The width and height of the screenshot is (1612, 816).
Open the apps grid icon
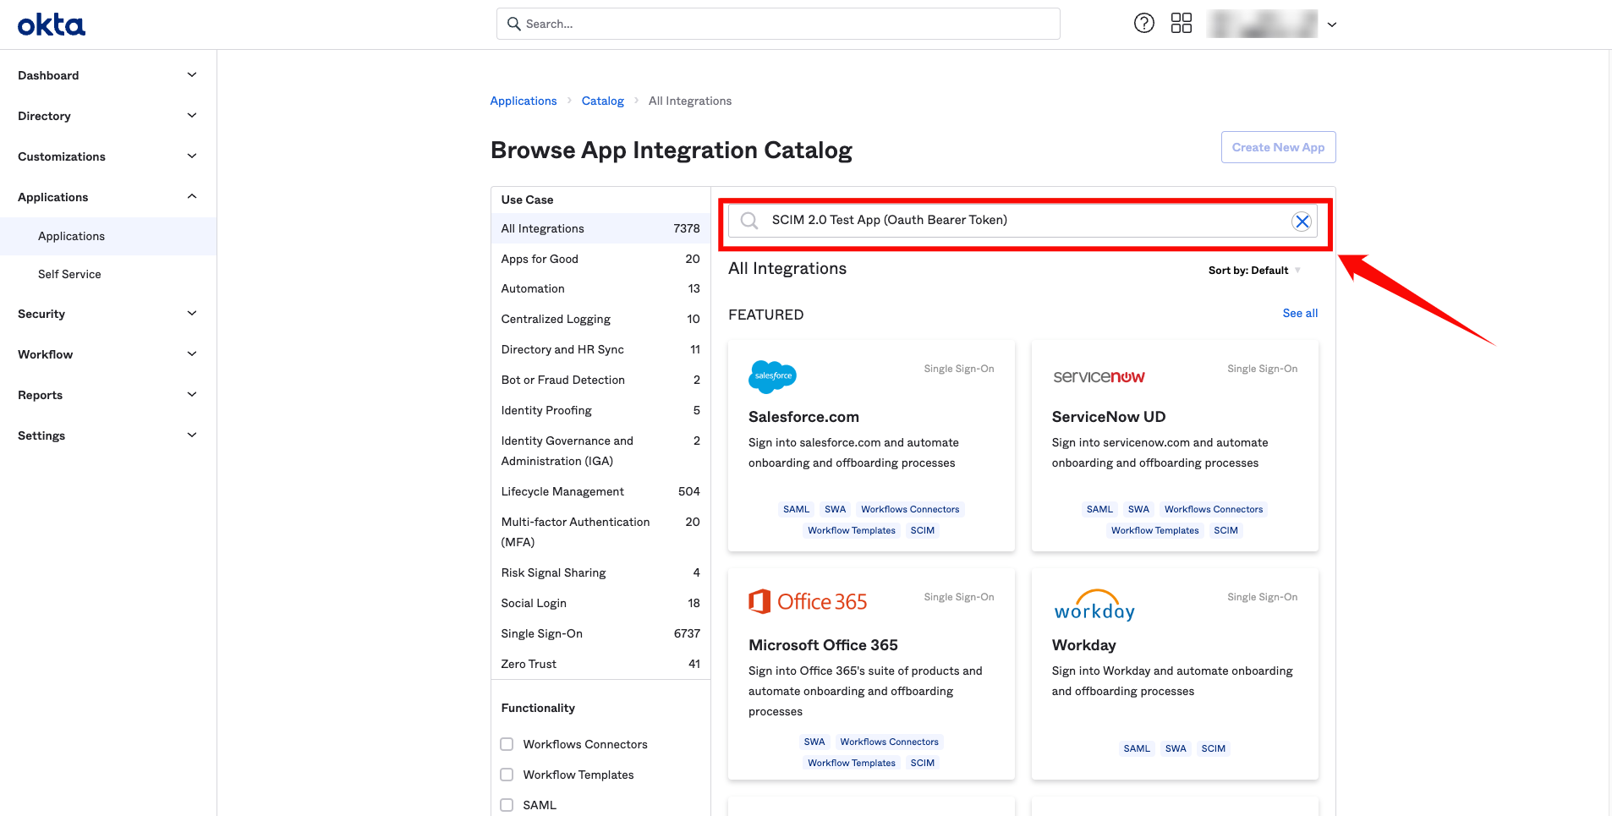click(x=1182, y=24)
